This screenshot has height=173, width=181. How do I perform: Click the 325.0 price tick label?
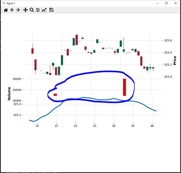tap(168, 77)
